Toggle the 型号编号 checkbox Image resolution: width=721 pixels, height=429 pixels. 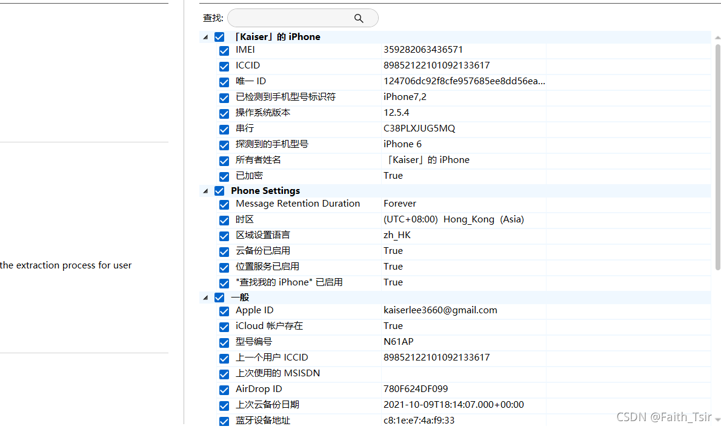pos(224,342)
